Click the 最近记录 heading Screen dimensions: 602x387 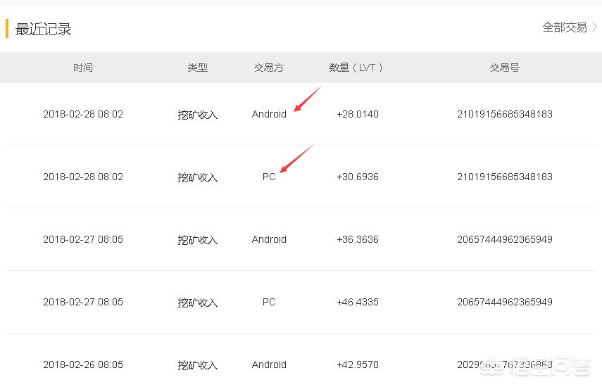[44, 29]
